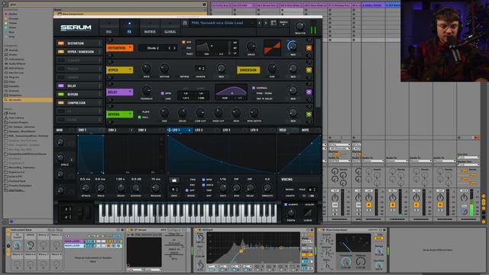The width and height of the screenshot is (489, 275).
Task: Toggle Distortion in the FX rack list
Action: click(61, 44)
